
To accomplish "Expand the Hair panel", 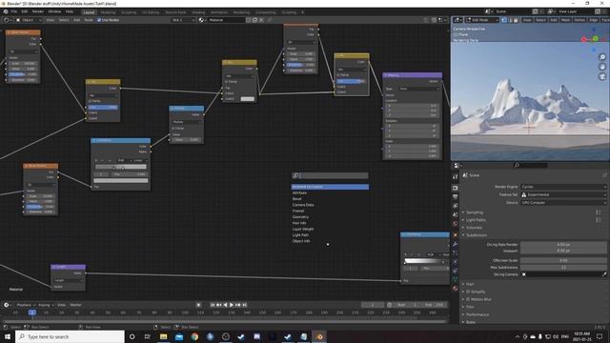I will 470,284.
